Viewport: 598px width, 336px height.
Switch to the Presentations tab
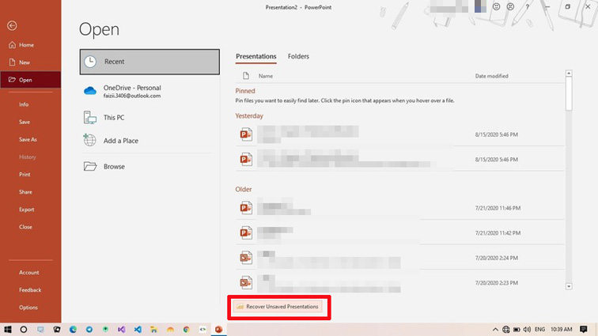256,56
